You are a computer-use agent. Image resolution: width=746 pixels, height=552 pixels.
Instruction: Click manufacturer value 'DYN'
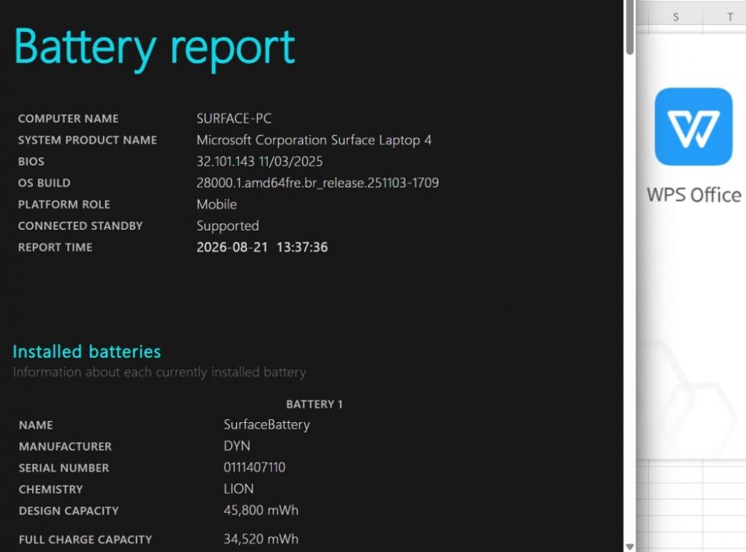[237, 446]
